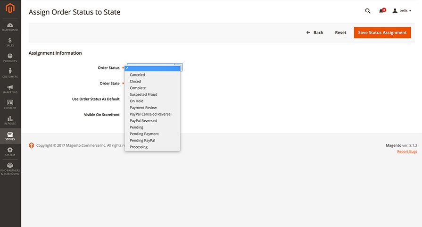422x227 pixels.
Task: Click Use Order Status As Default label
Action: tap(96, 99)
